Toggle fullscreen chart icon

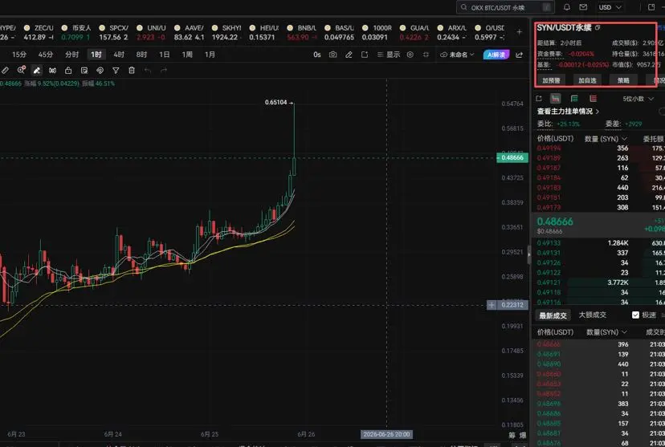(426, 55)
